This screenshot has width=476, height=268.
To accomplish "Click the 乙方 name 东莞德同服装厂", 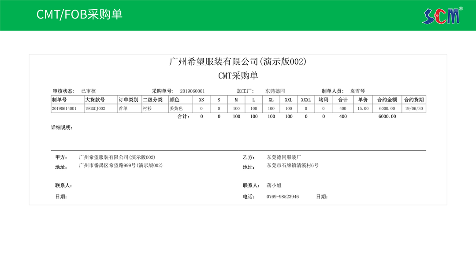I will (284, 157).
